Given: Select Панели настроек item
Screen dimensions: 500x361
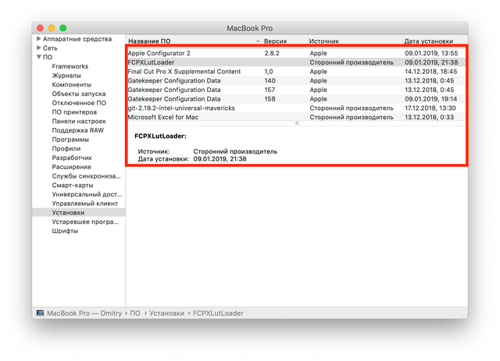Looking at the screenshot, I should (x=79, y=122).
